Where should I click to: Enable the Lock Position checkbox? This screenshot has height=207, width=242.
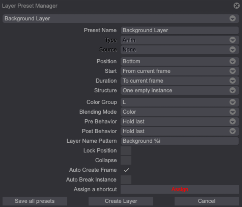tap(126, 151)
